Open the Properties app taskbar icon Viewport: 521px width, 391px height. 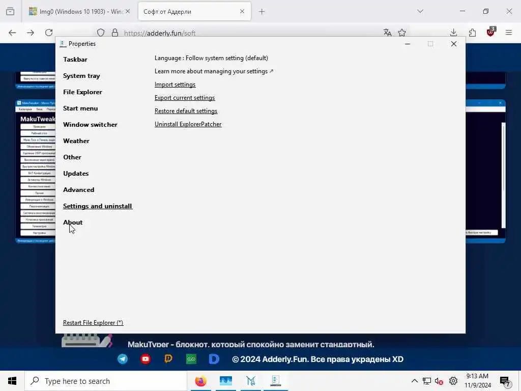pyautogui.click(x=276, y=381)
